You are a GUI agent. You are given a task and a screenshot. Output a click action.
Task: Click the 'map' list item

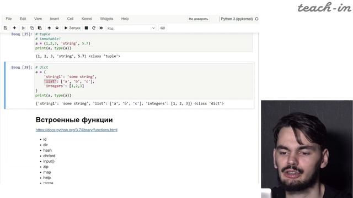point(47,172)
